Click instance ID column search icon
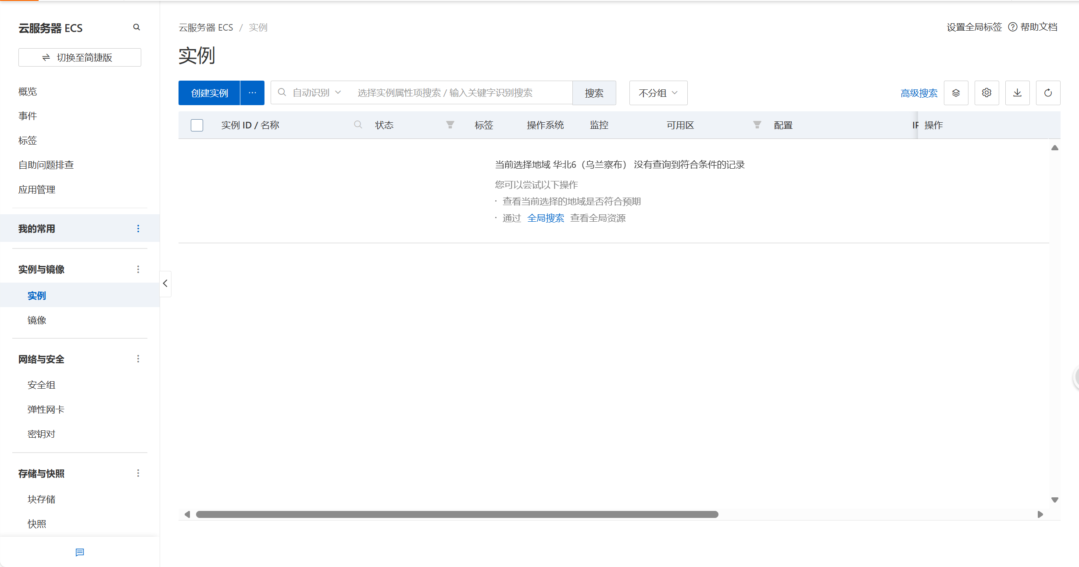The width and height of the screenshot is (1079, 567). tap(358, 125)
